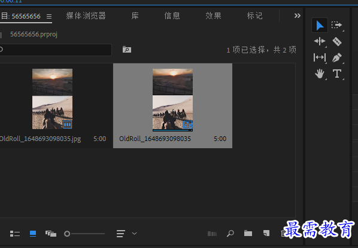Screen dimensions: 358x248
Task: Select the Selection tool arrow
Action: click(320, 25)
